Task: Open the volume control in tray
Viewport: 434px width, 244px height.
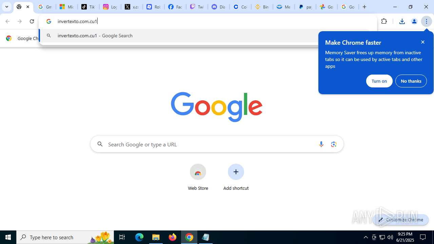Action: tap(390, 237)
